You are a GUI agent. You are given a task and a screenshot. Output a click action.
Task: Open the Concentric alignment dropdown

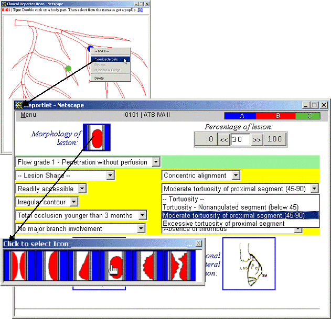pyautogui.click(x=236, y=175)
